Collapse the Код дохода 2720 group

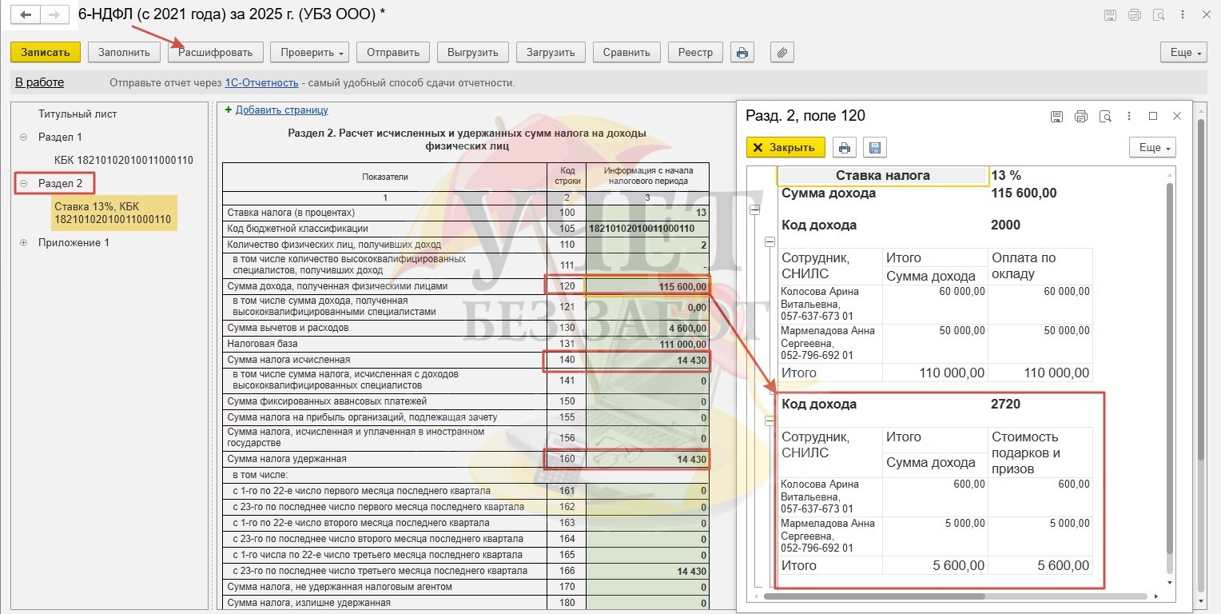point(770,421)
